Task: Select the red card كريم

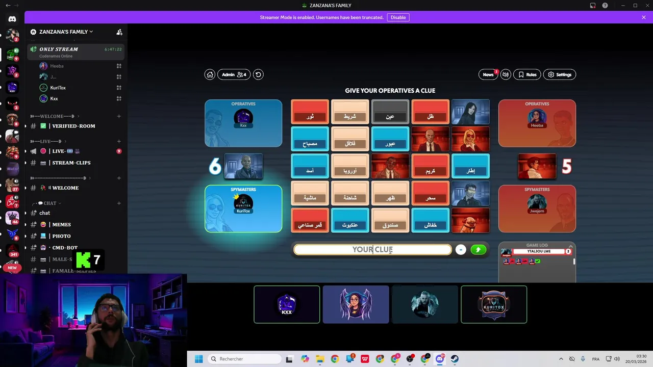Action: [x=431, y=166]
